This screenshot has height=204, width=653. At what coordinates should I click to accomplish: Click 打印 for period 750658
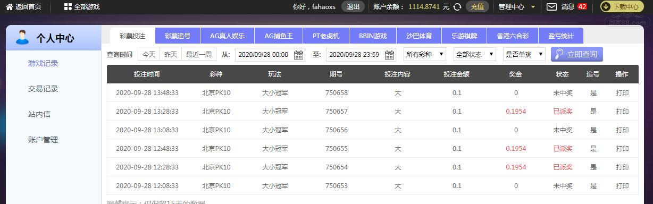pos(622,93)
